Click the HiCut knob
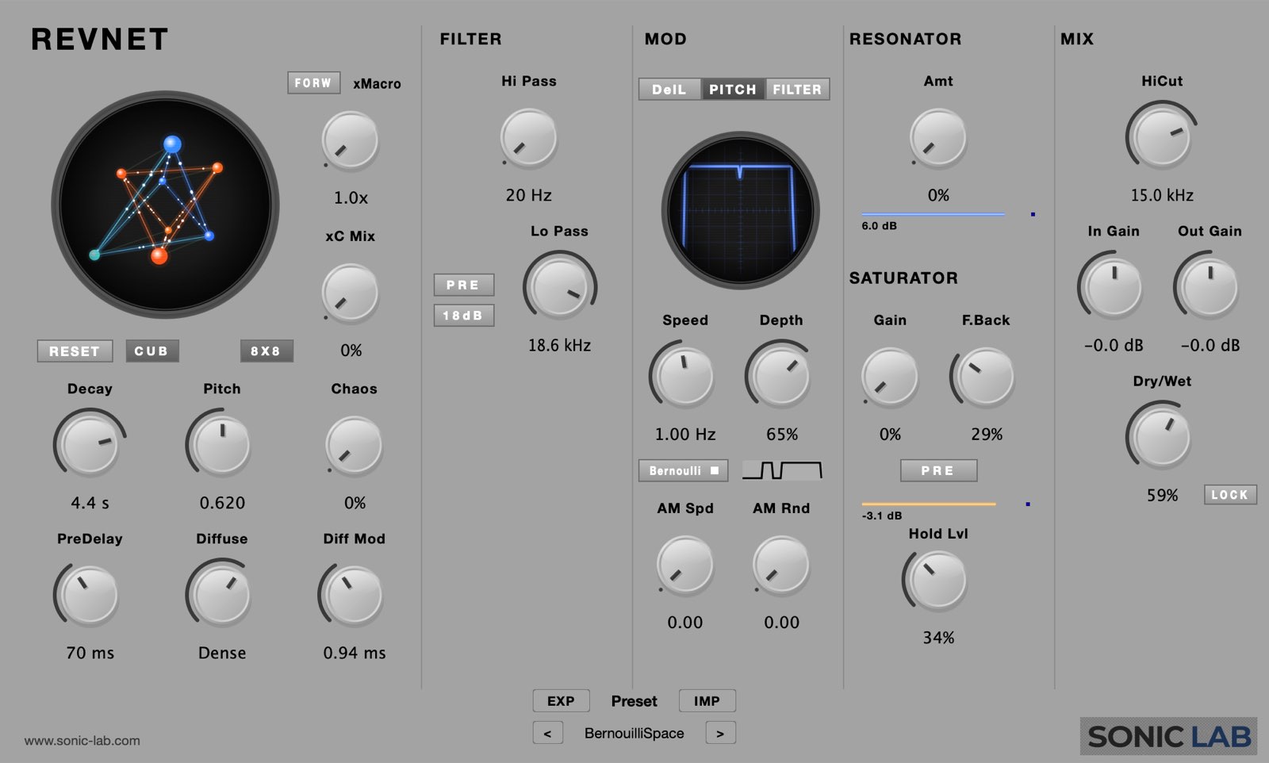 (x=1162, y=136)
